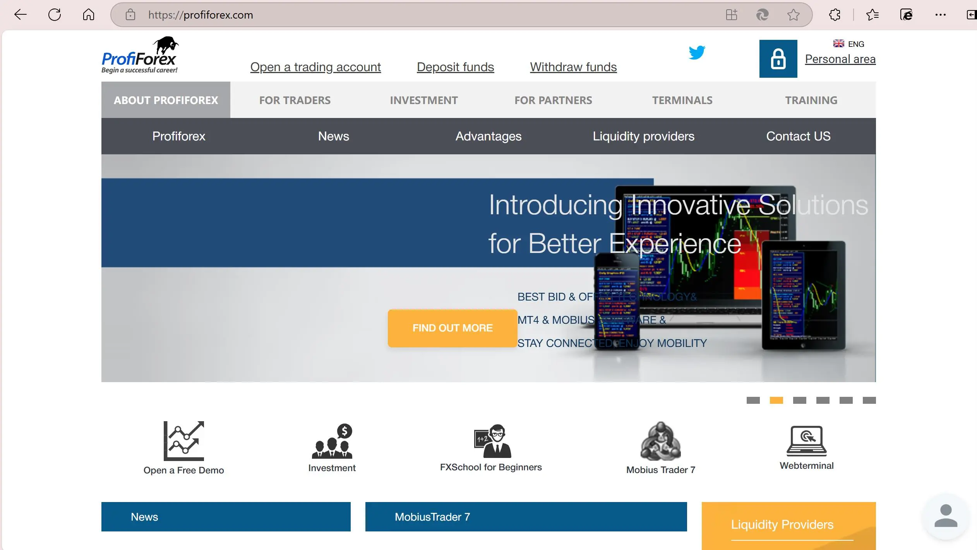Select the ABOUT PROFIFOREX tab
The image size is (977, 550).
(x=166, y=100)
